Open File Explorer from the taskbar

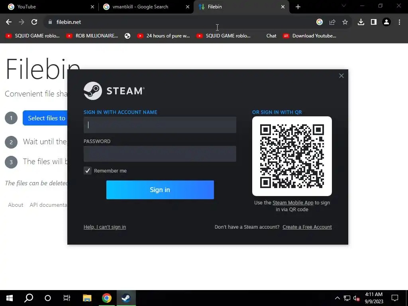[x=87, y=298]
